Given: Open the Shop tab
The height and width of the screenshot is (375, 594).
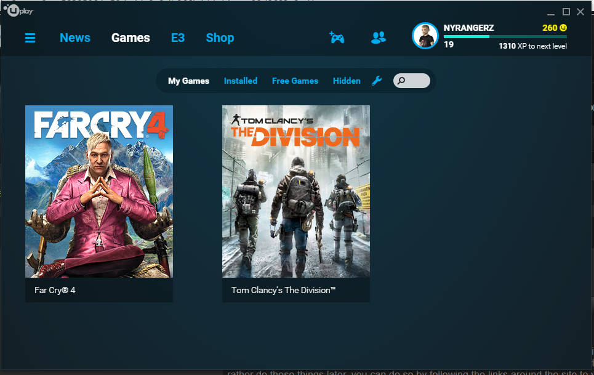Looking at the screenshot, I should coord(220,38).
